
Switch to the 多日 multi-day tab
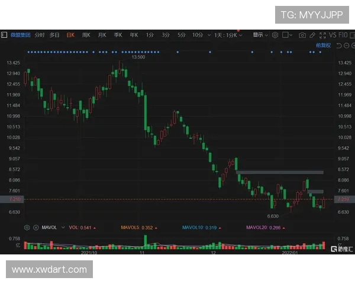pos(54,35)
